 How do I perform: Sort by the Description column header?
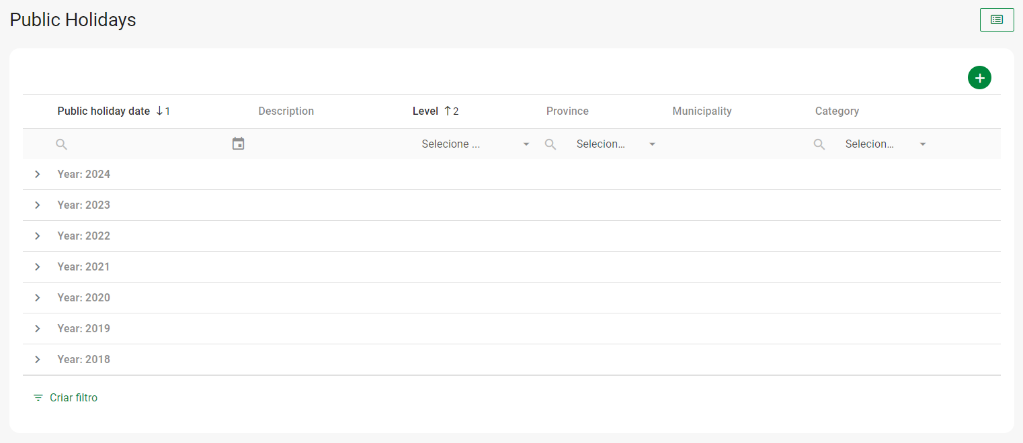[286, 111]
